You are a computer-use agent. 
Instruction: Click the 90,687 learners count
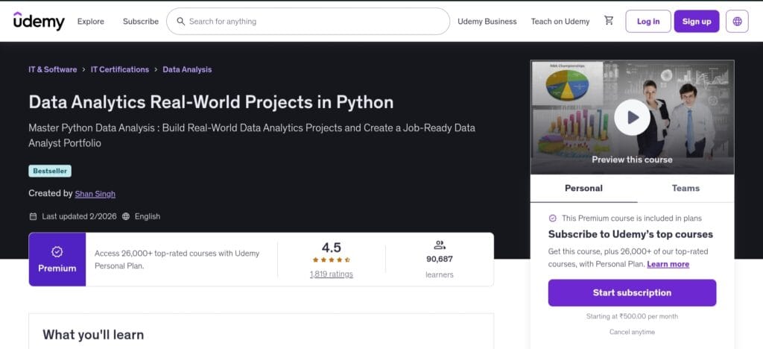[x=440, y=260]
